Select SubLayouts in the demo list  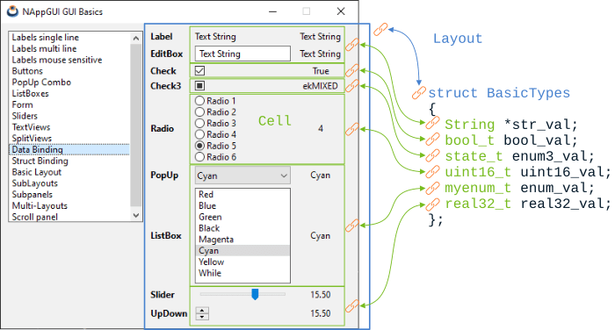pyautogui.click(x=35, y=183)
